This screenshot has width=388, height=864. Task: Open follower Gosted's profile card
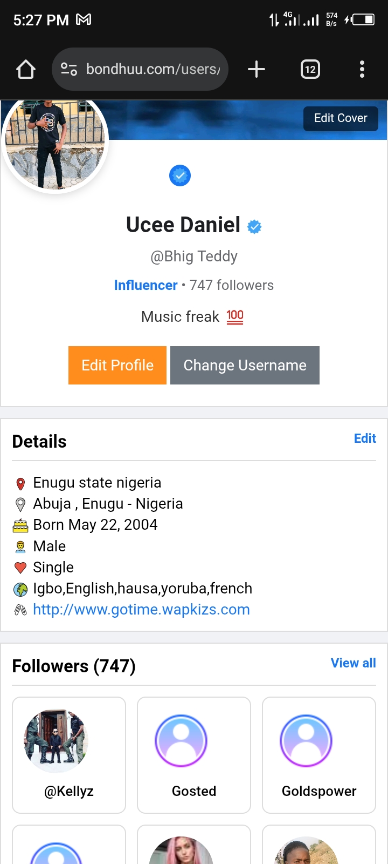click(x=194, y=755)
